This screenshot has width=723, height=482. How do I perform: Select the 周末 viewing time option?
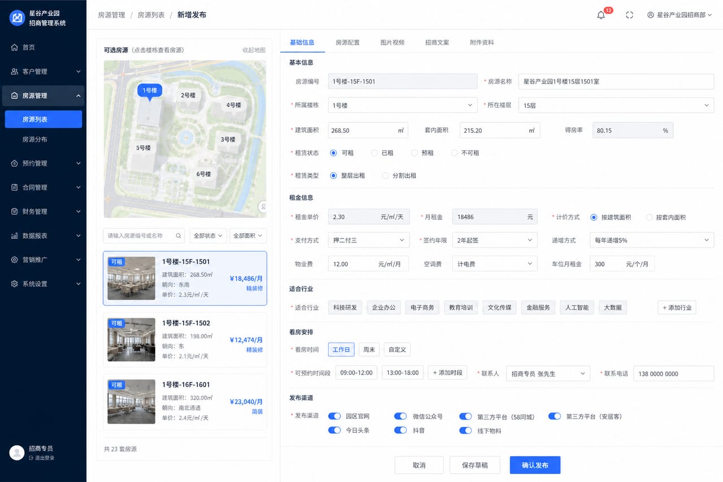(x=369, y=350)
